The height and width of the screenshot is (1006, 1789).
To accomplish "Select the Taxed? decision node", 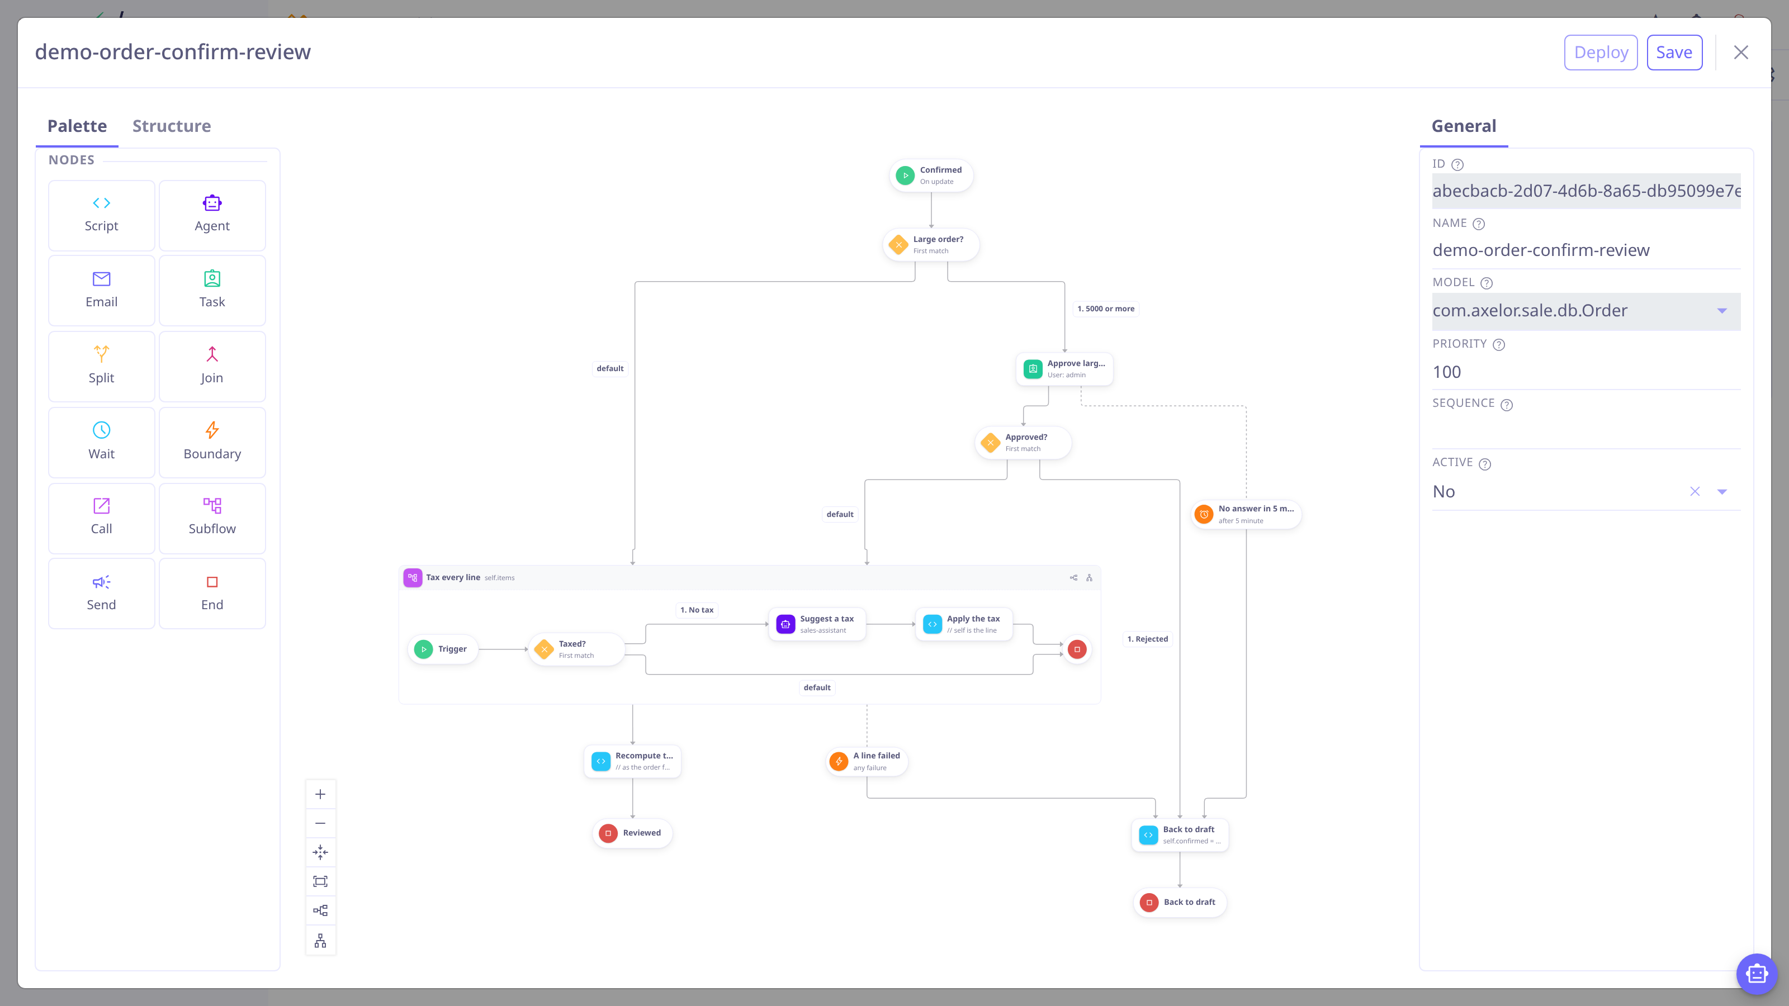I will [x=576, y=649].
